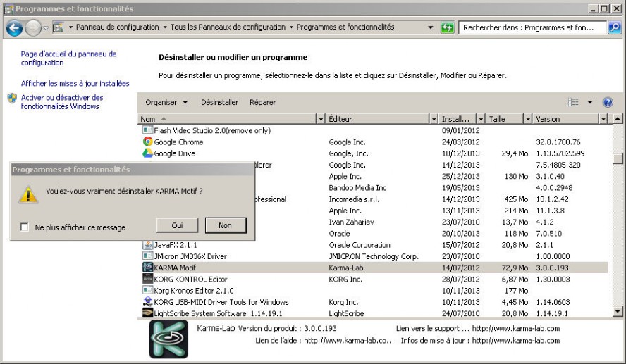Click the back navigation arrow
The image size is (626, 364).
pos(14,28)
